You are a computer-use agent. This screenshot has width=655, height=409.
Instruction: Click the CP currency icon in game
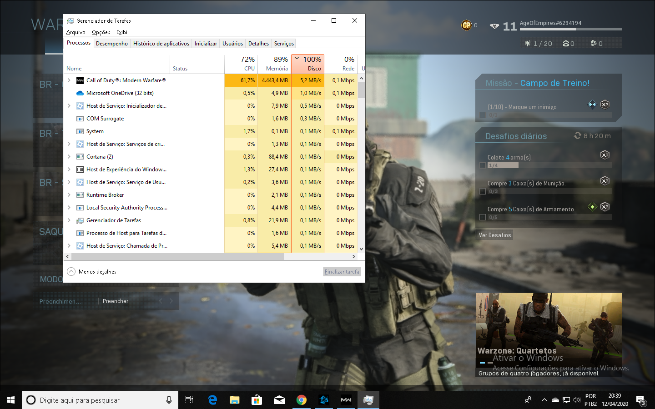point(467,25)
